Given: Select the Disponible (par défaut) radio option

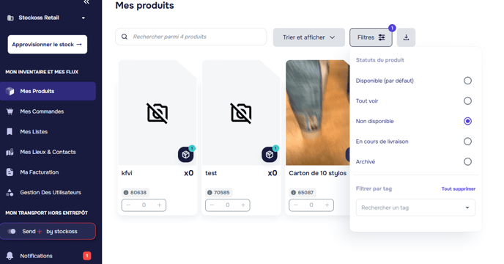Looking at the screenshot, I should pyautogui.click(x=467, y=81).
